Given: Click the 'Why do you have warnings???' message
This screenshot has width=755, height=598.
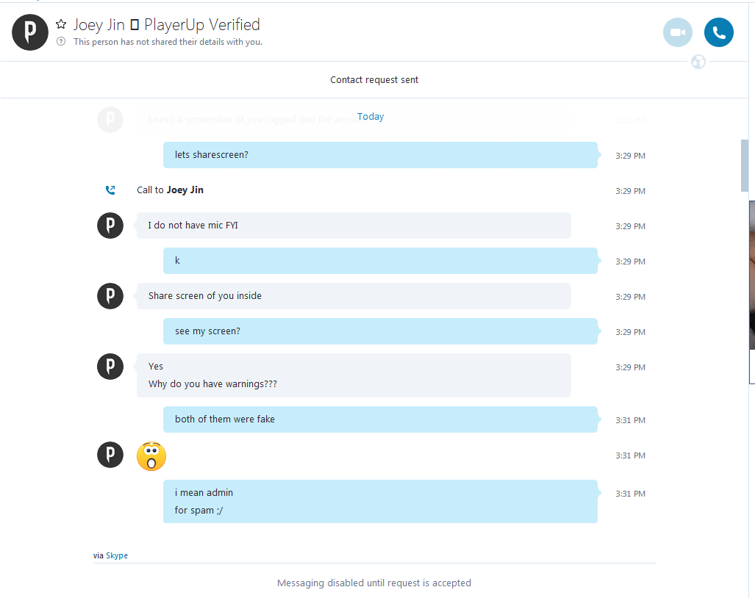Looking at the screenshot, I should tap(212, 384).
